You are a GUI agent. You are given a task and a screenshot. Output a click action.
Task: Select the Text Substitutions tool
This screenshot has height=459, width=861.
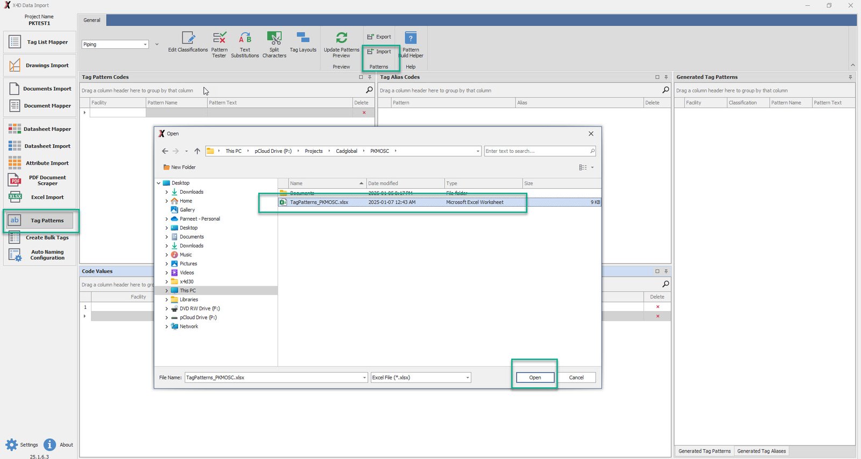pyautogui.click(x=245, y=38)
